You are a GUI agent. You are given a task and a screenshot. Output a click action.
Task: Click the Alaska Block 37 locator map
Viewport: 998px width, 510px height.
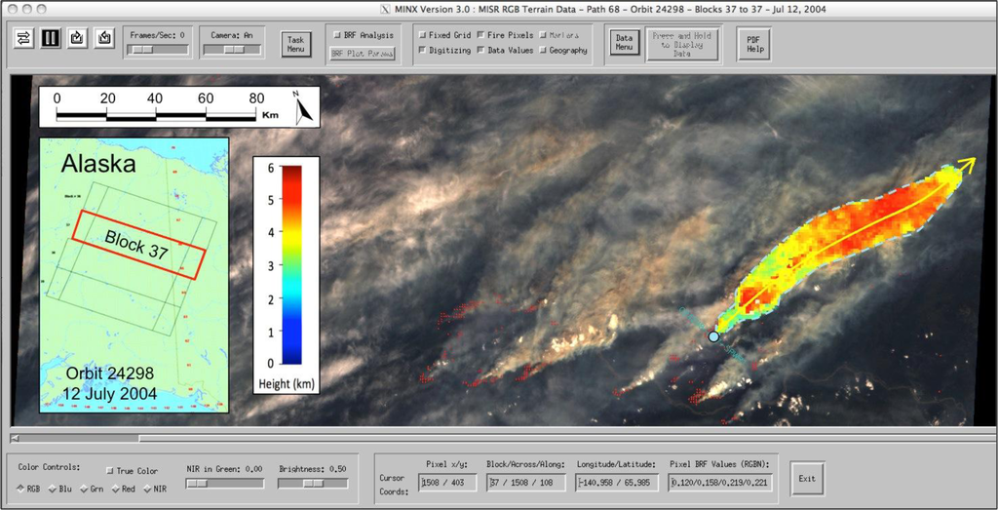pyautogui.click(x=134, y=275)
